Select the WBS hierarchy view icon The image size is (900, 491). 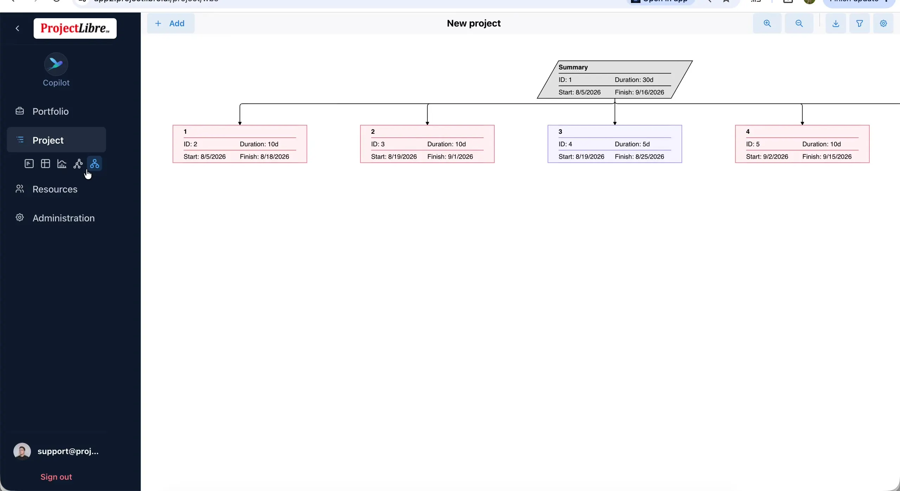point(95,164)
